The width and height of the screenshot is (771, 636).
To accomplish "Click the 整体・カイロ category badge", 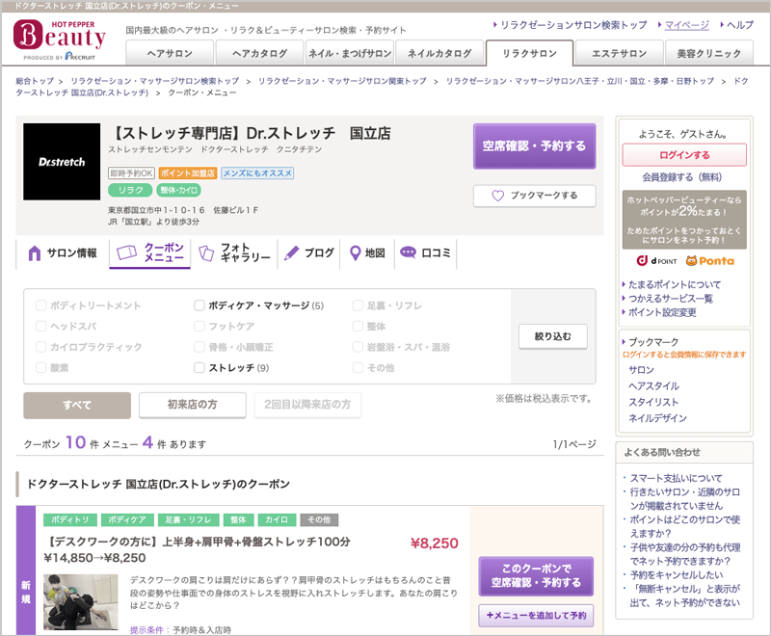I will click(x=178, y=190).
